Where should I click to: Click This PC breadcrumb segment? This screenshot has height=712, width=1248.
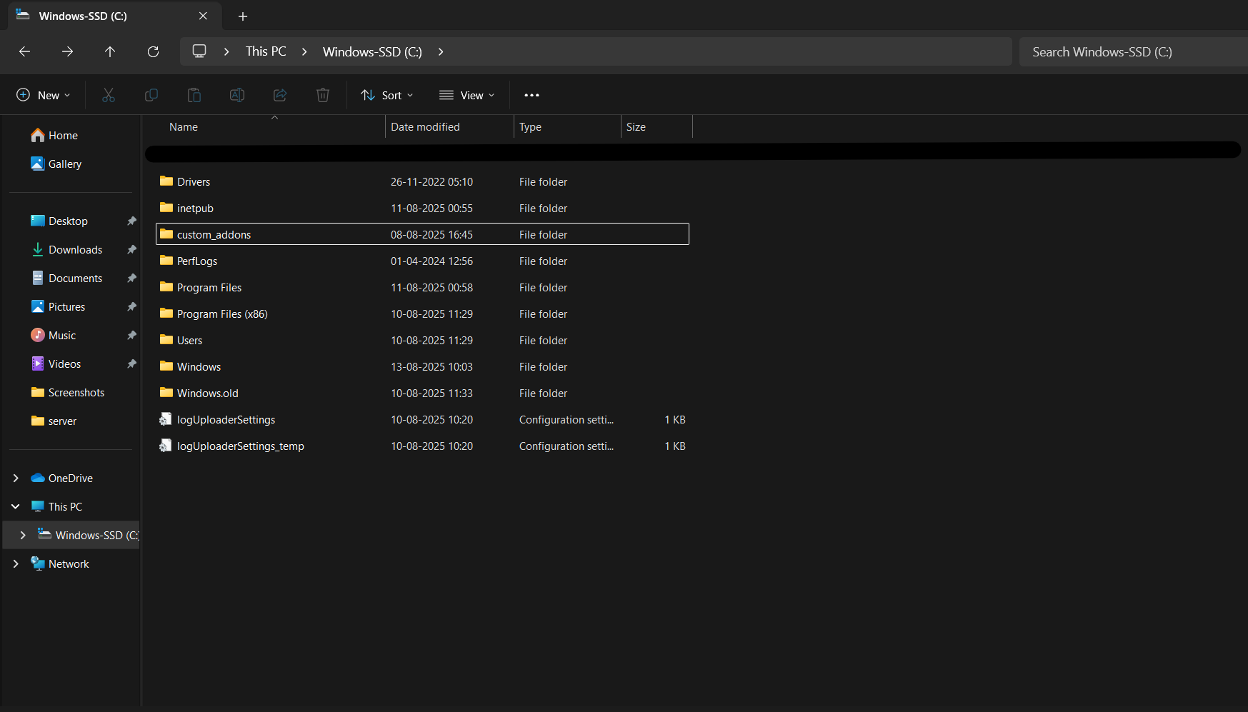coord(266,51)
